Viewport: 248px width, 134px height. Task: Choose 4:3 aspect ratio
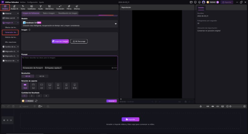(x=42, y=86)
